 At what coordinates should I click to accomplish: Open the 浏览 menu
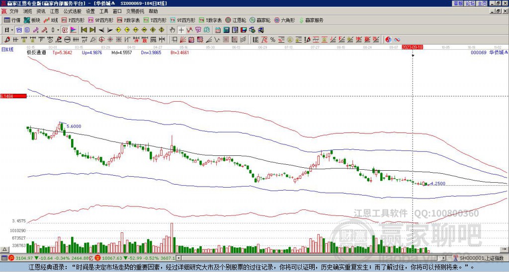(x=28, y=11)
